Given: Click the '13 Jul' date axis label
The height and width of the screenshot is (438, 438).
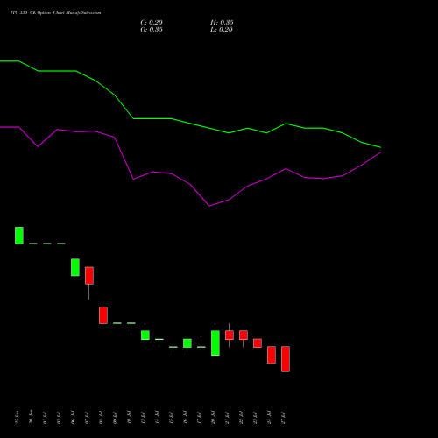Looking at the screenshot, I should click(143, 418).
